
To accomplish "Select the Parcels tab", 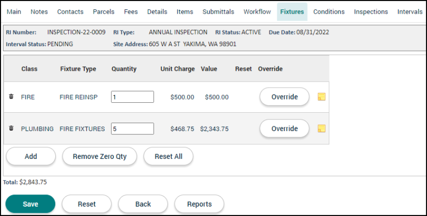I will [104, 12].
